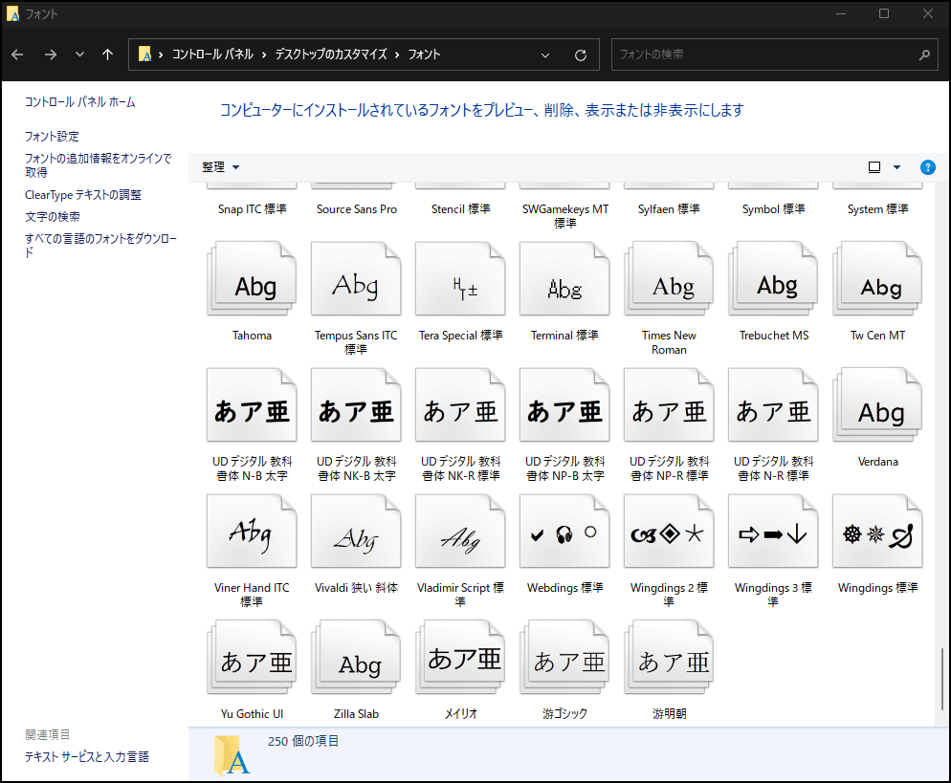Select the Wingdings 3 font icon
The image size is (951, 783).
click(773, 532)
